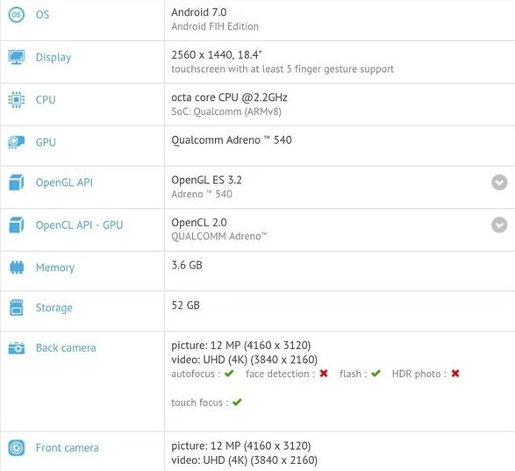Click the face detection red cross
The image size is (515, 471).
click(324, 374)
